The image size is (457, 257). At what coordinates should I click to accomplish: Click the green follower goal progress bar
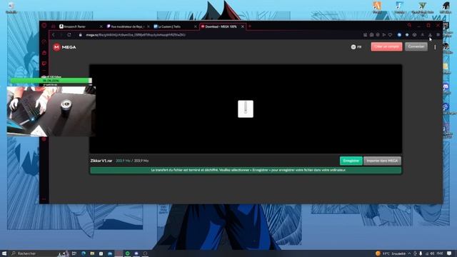51,81
